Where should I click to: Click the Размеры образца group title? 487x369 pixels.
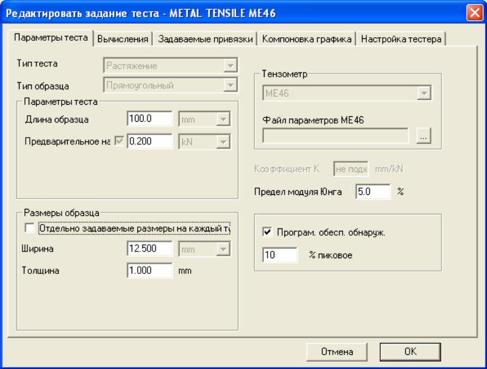click(x=62, y=213)
